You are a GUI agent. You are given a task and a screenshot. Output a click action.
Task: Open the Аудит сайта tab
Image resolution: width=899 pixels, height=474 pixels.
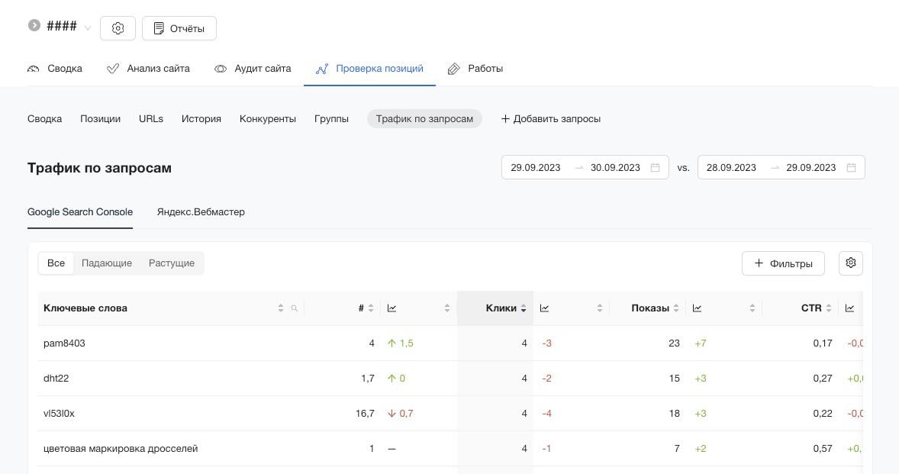[253, 69]
